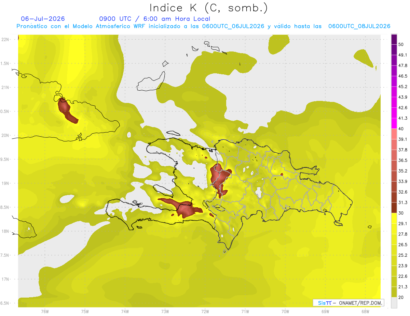Click colorbar value "49.1"
Viewport: 410px width, 316px height.
pos(403,55)
